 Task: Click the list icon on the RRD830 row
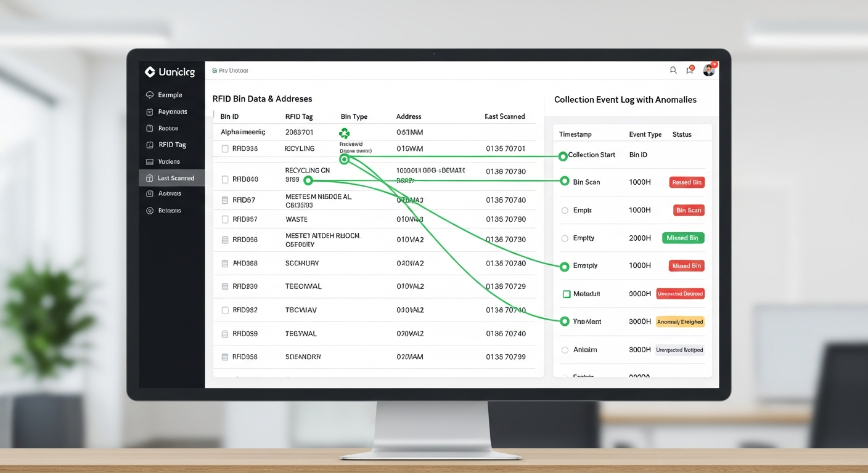click(x=225, y=287)
